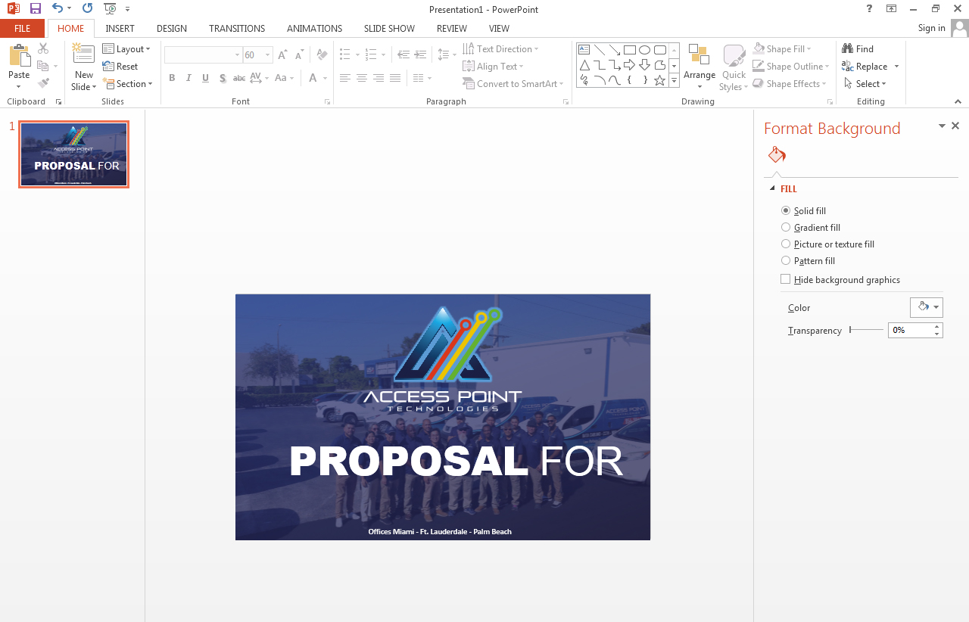Click the Undo arrow icon

[x=58, y=8]
